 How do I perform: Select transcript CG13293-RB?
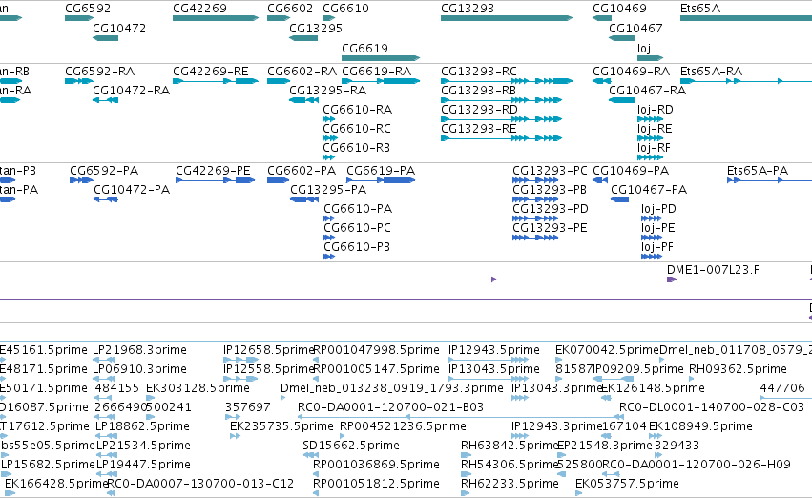click(478, 91)
